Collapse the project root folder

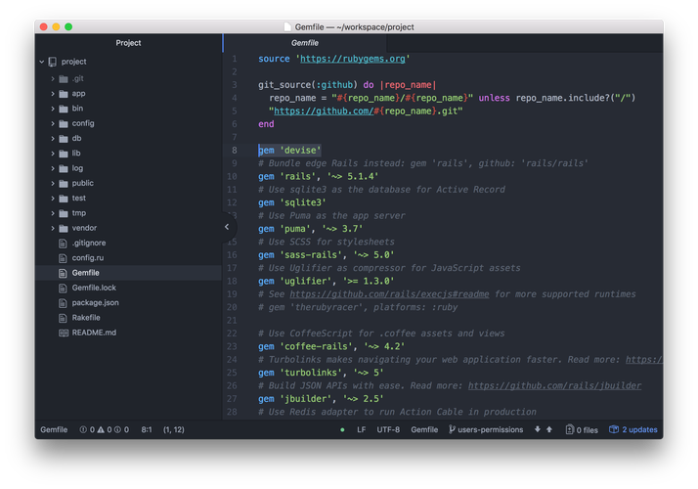click(x=42, y=62)
